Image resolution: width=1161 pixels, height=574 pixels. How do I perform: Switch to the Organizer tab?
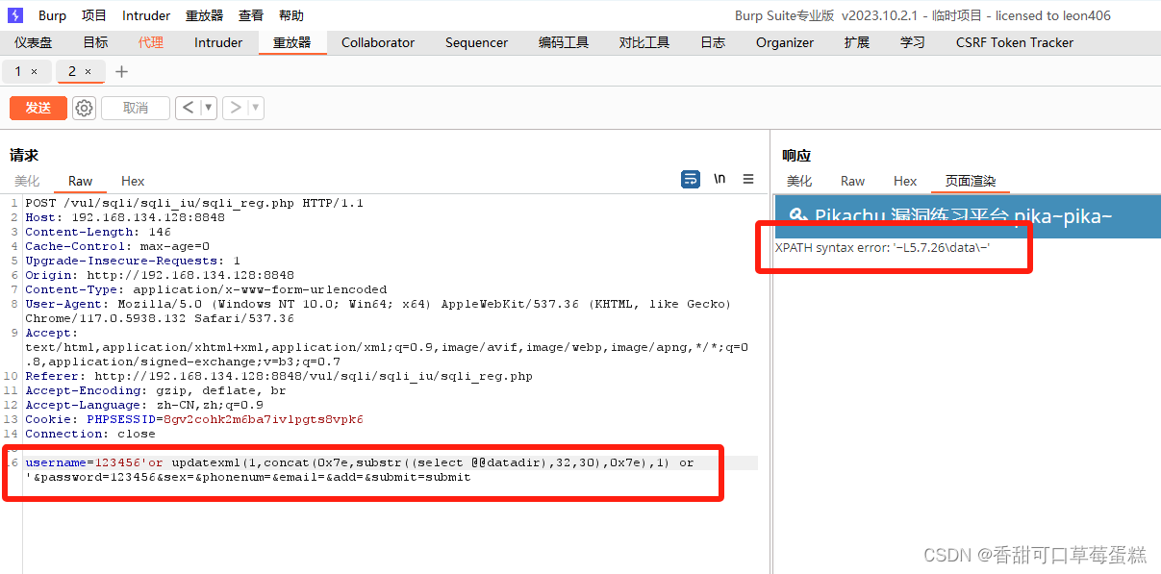click(x=785, y=42)
